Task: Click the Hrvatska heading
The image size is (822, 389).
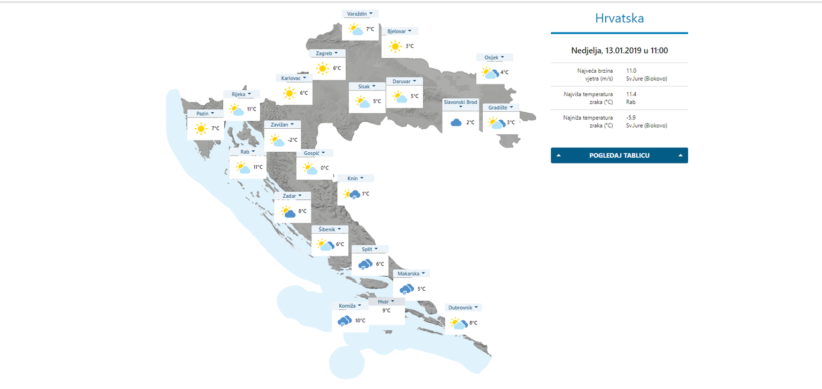Action: point(619,19)
